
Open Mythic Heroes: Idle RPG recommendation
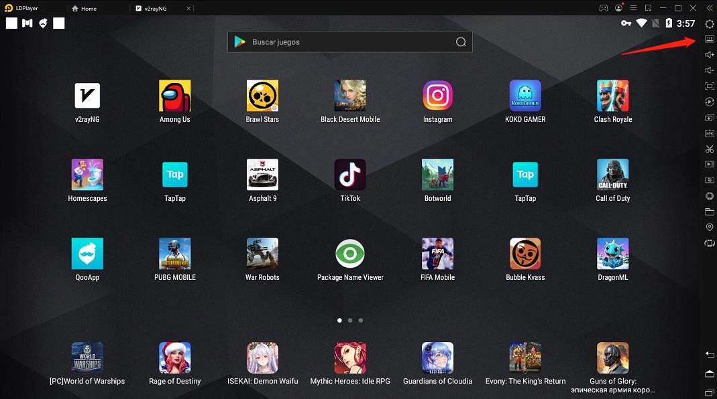pos(350,358)
